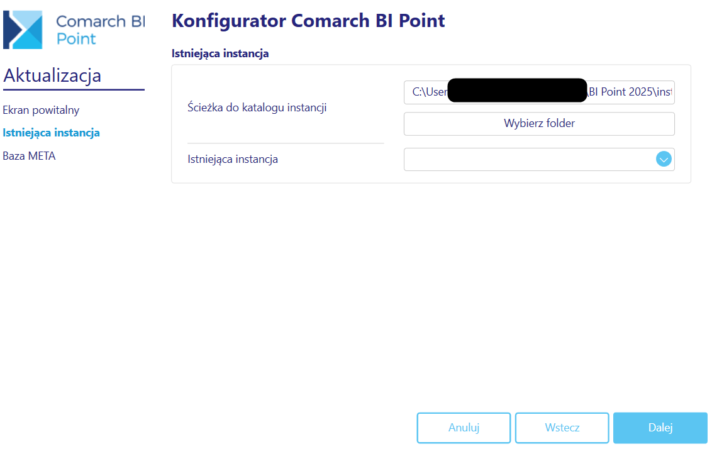
Task: Click the Konfigurator Comarch BI Point title
Action: (308, 21)
